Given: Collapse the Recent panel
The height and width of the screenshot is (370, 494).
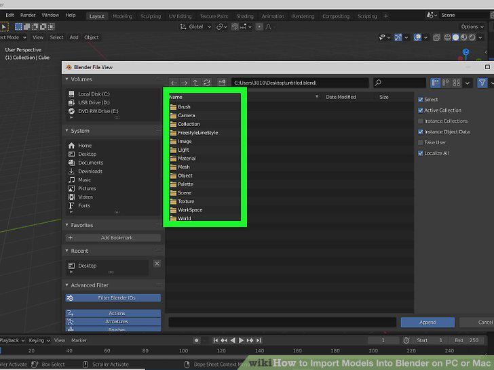Looking at the screenshot, I should [x=66, y=251].
